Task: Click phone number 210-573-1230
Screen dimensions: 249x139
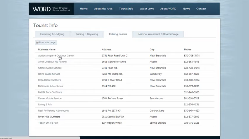Action: tap(191, 86)
